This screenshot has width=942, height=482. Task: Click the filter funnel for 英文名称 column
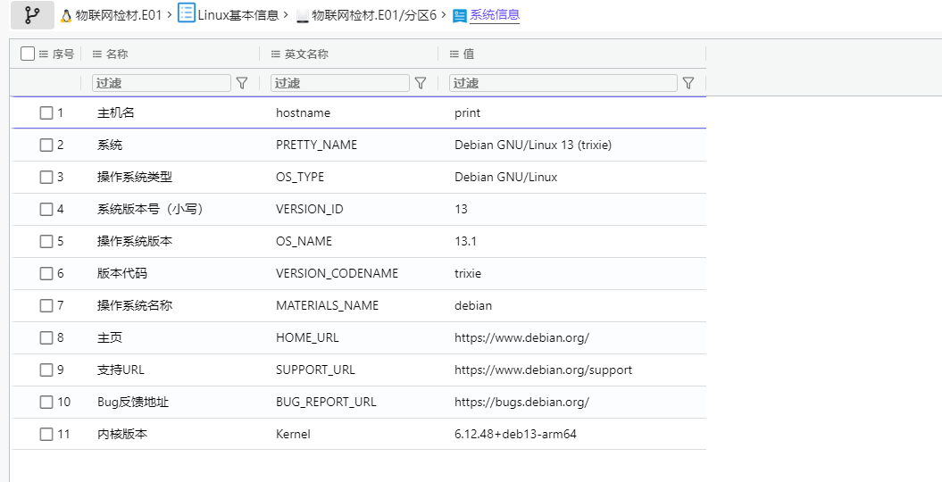(421, 83)
